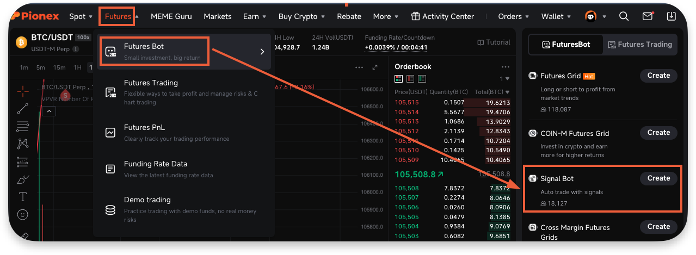
Task: Open orderbook price grouping dropdown
Action: click(504, 79)
